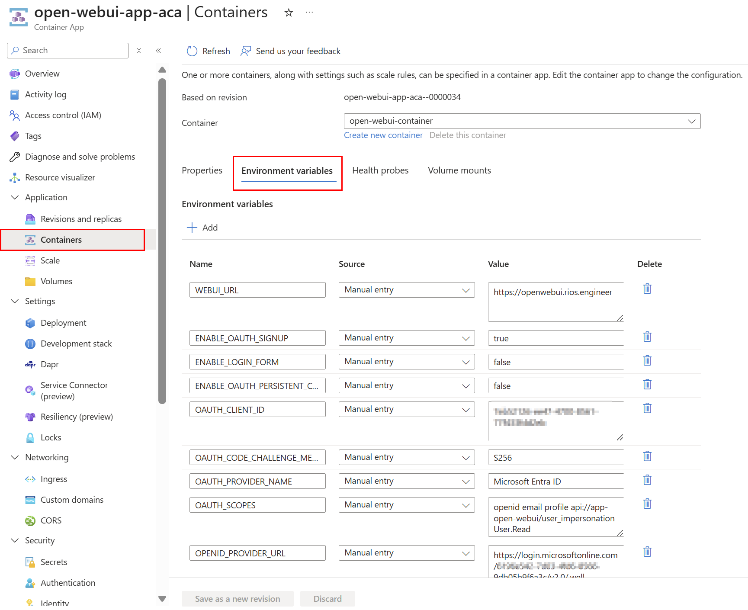This screenshot has width=748, height=610.
Task: Collapse the Networking section in sidebar
Action: pyautogui.click(x=15, y=457)
